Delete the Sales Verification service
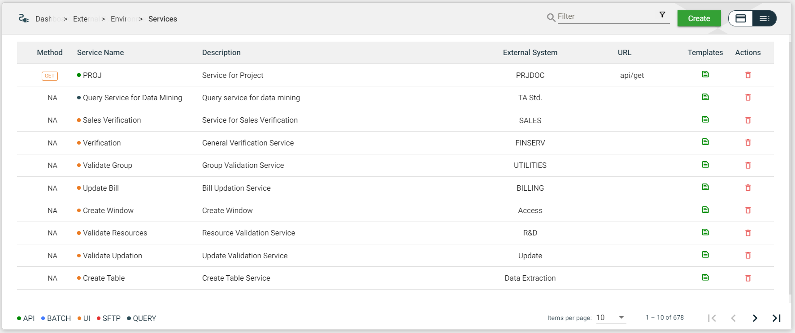The image size is (795, 333). click(747, 120)
